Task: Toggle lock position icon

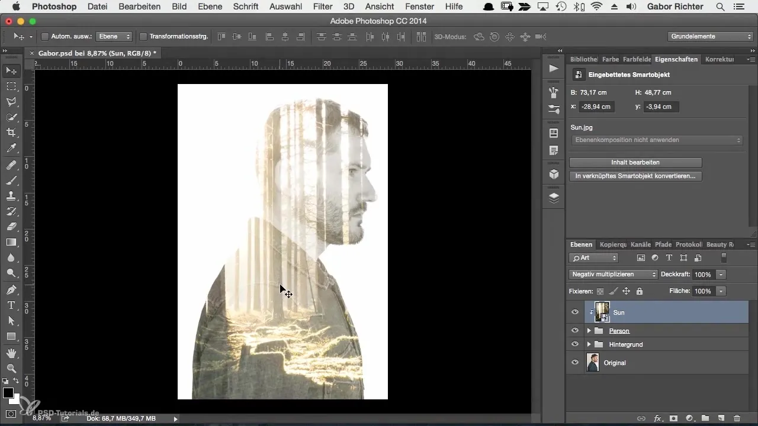Action: coord(626,291)
